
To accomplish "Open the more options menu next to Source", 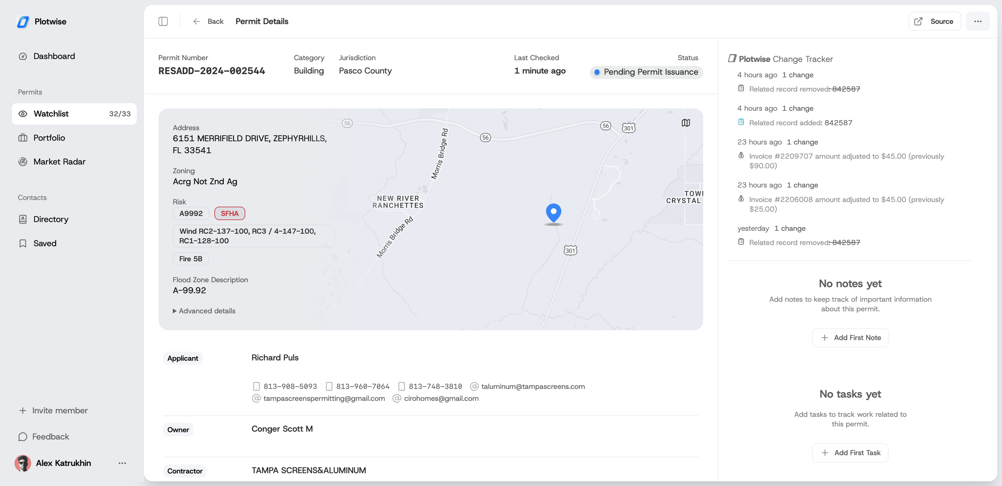I will click(x=978, y=22).
